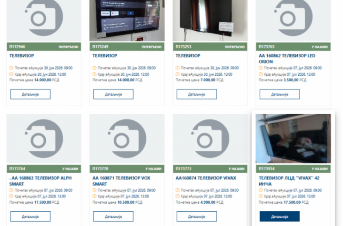Viewport: 343px width, 226px height.
Task: Open placeholder camera image of П173773
Action: (x=210, y=139)
